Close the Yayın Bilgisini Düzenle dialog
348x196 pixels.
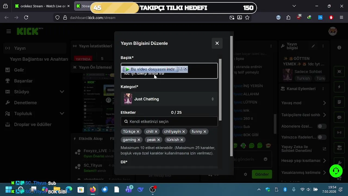pyautogui.click(x=217, y=43)
